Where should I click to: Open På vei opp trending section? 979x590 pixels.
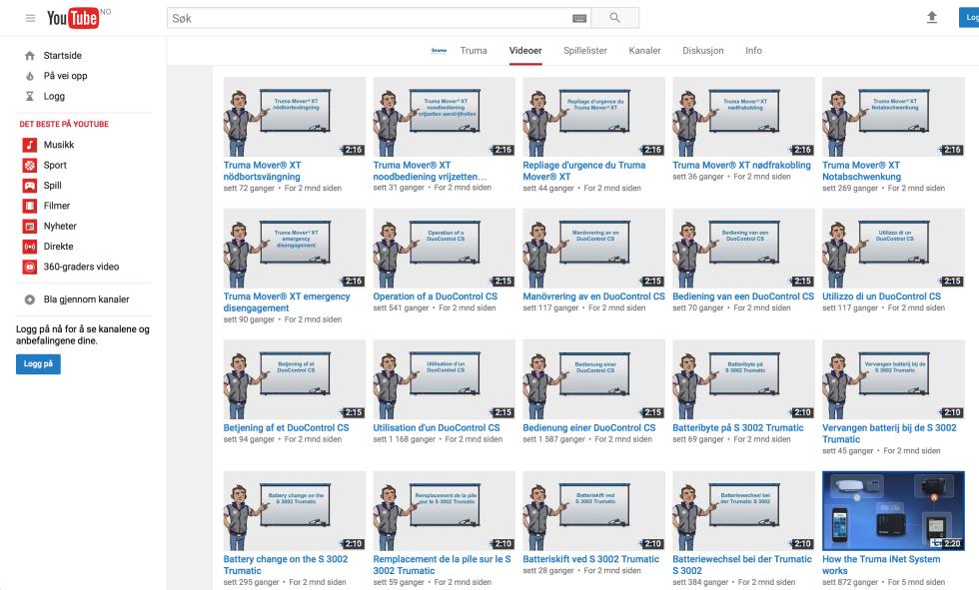(x=64, y=76)
